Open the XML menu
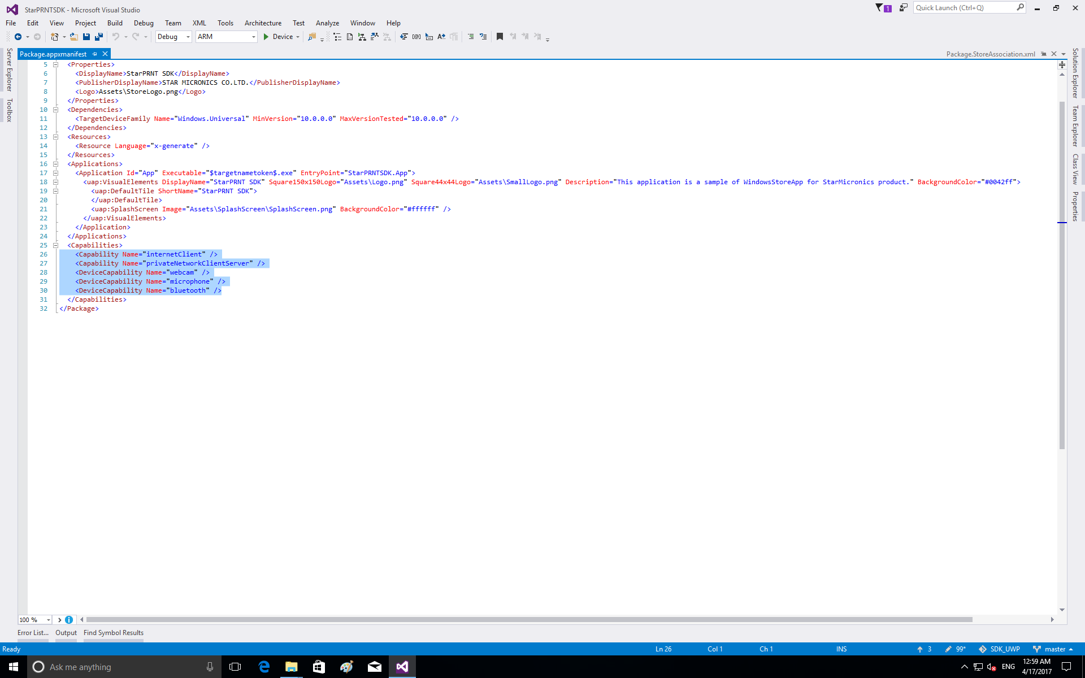Screen dimensions: 1085x678 click(199, 23)
